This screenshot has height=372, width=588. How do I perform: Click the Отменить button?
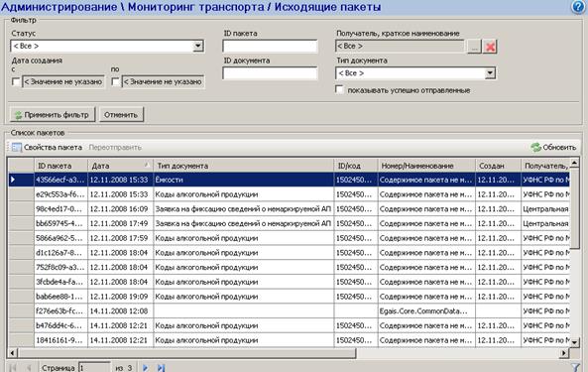click(x=121, y=115)
